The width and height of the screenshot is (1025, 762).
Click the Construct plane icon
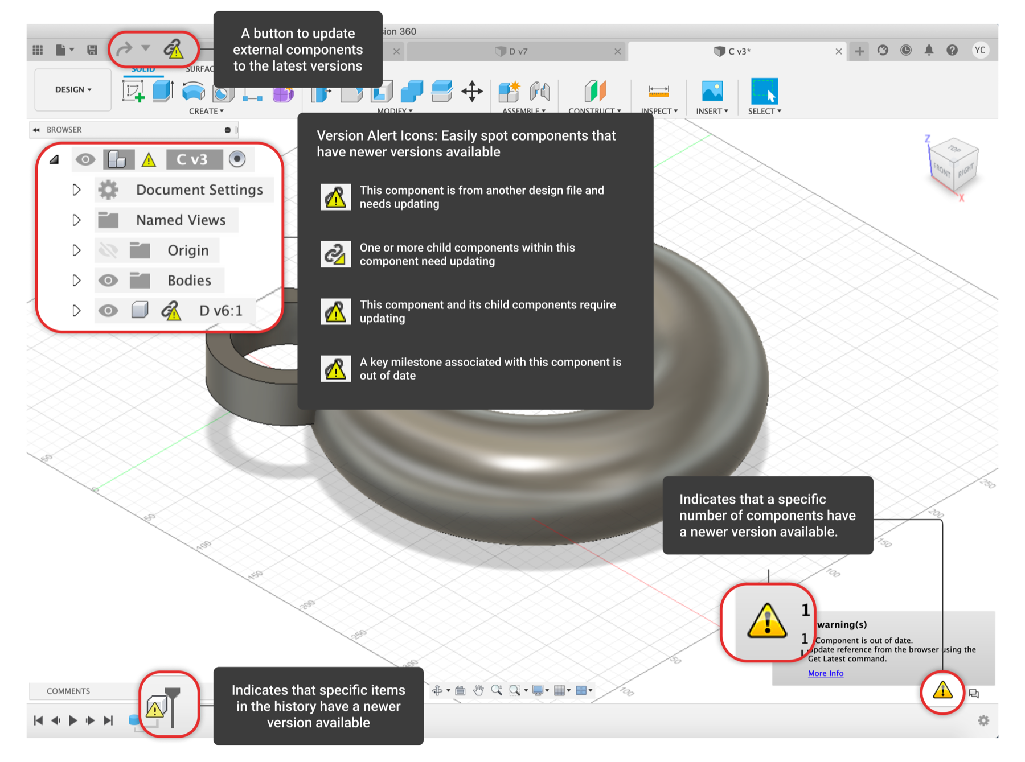click(x=595, y=91)
